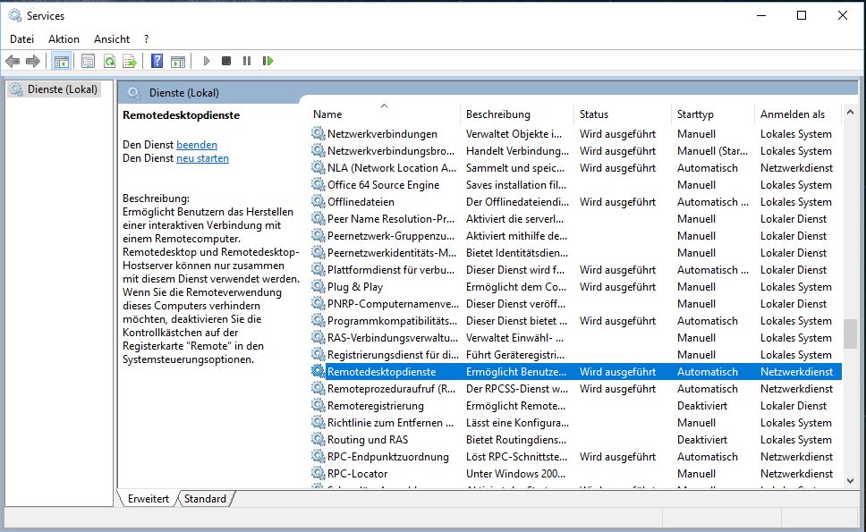The image size is (866, 532).
Task: Toggle the console tree pane icon
Action: [x=62, y=61]
